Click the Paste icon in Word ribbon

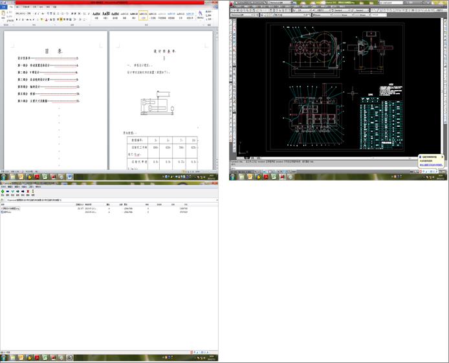3,15
